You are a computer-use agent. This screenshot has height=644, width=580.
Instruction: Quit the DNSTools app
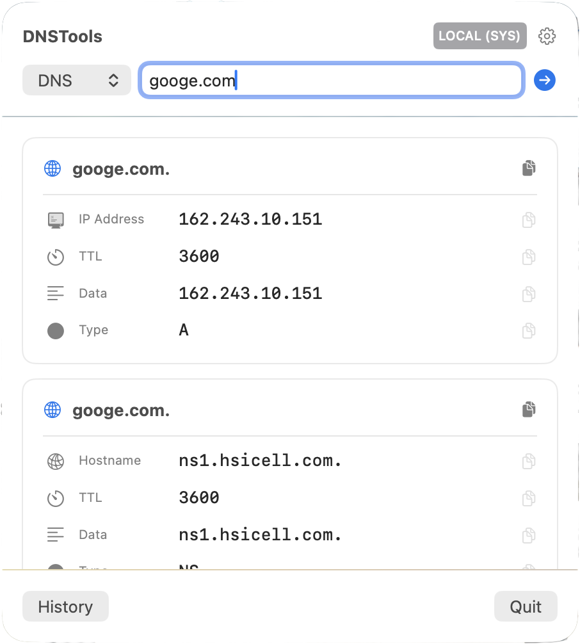[x=526, y=606]
